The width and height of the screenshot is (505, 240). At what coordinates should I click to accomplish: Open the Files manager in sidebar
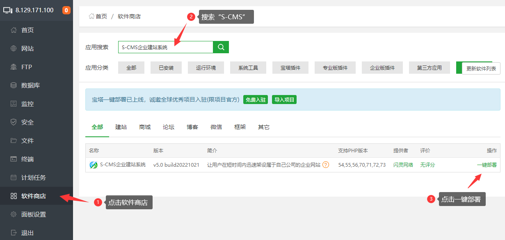click(27, 140)
